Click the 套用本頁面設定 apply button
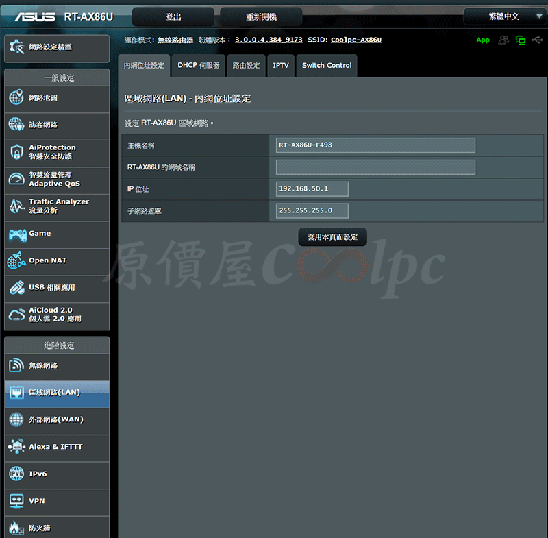 [x=332, y=237]
